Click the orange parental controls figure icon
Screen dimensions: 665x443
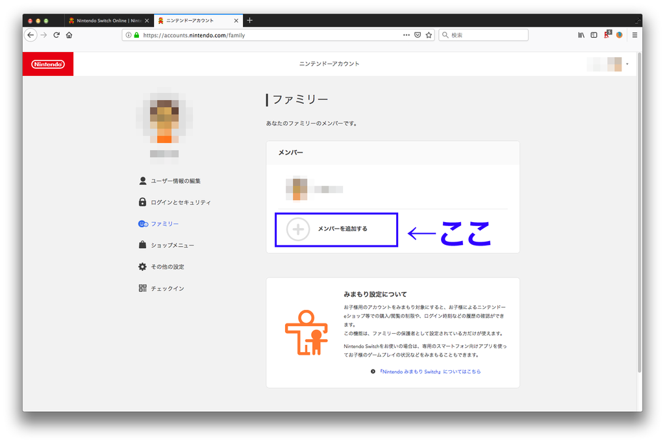[307, 333]
